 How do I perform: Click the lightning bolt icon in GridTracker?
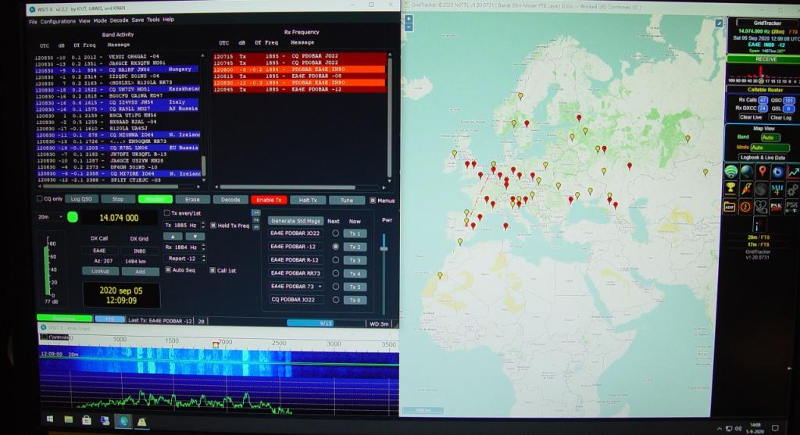(x=746, y=189)
